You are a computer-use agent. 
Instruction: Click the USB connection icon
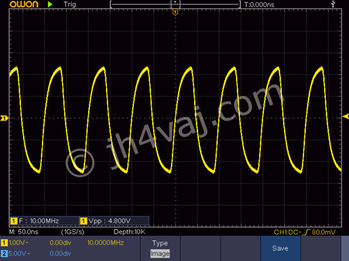pos(333,4)
